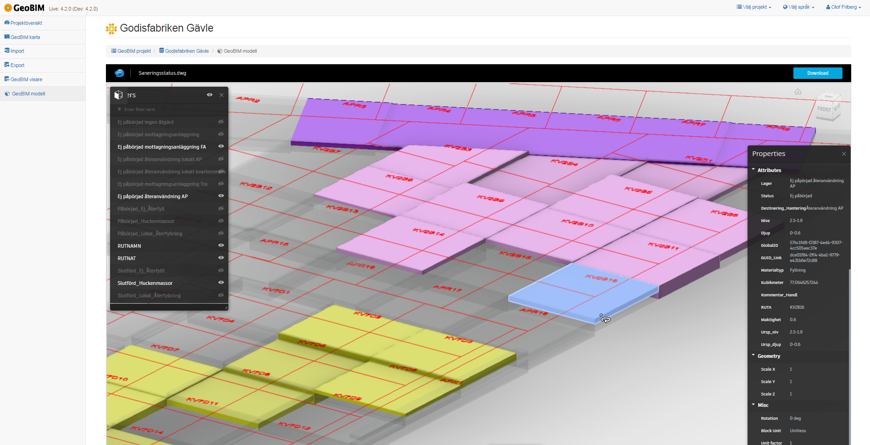Hide the Slutförd_Huckenmassor layer
The width and height of the screenshot is (870, 445).
tap(221, 283)
